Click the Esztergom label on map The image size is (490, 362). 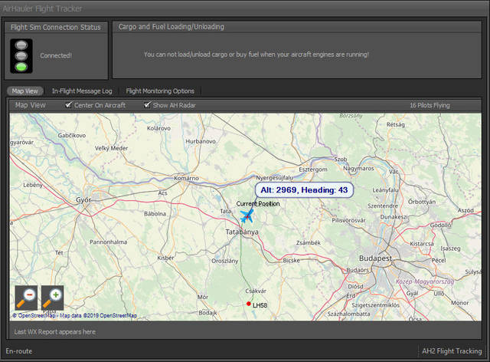(x=313, y=169)
